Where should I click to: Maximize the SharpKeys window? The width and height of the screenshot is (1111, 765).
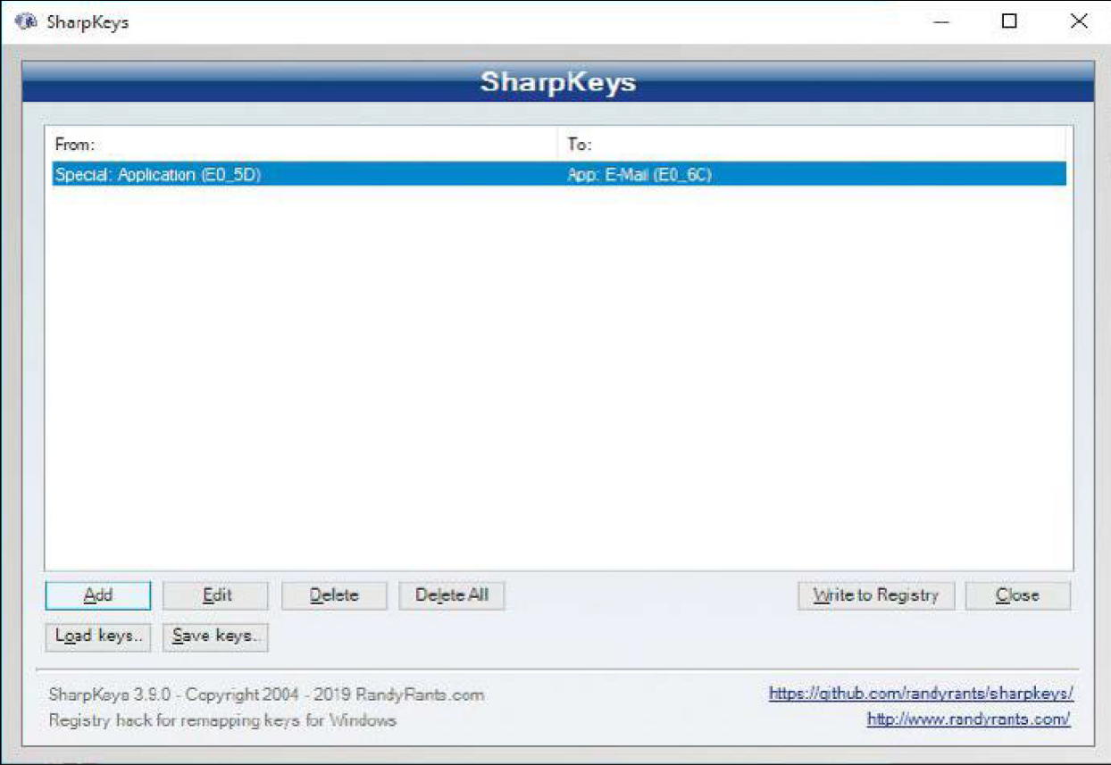point(1009,21)
